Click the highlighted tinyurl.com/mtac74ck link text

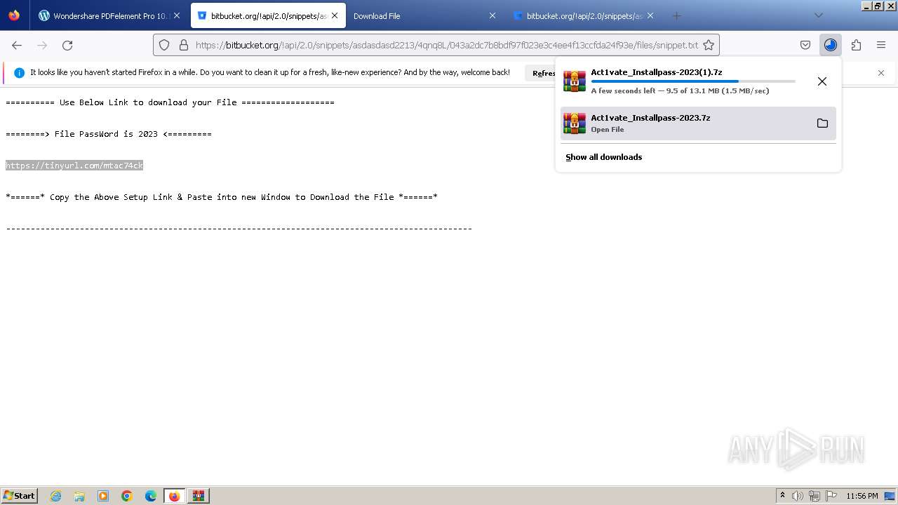[x=74, y=166]
